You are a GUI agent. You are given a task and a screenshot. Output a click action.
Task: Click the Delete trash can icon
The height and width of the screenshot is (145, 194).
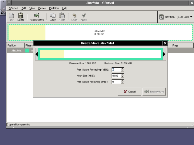(x=21, y=15)
